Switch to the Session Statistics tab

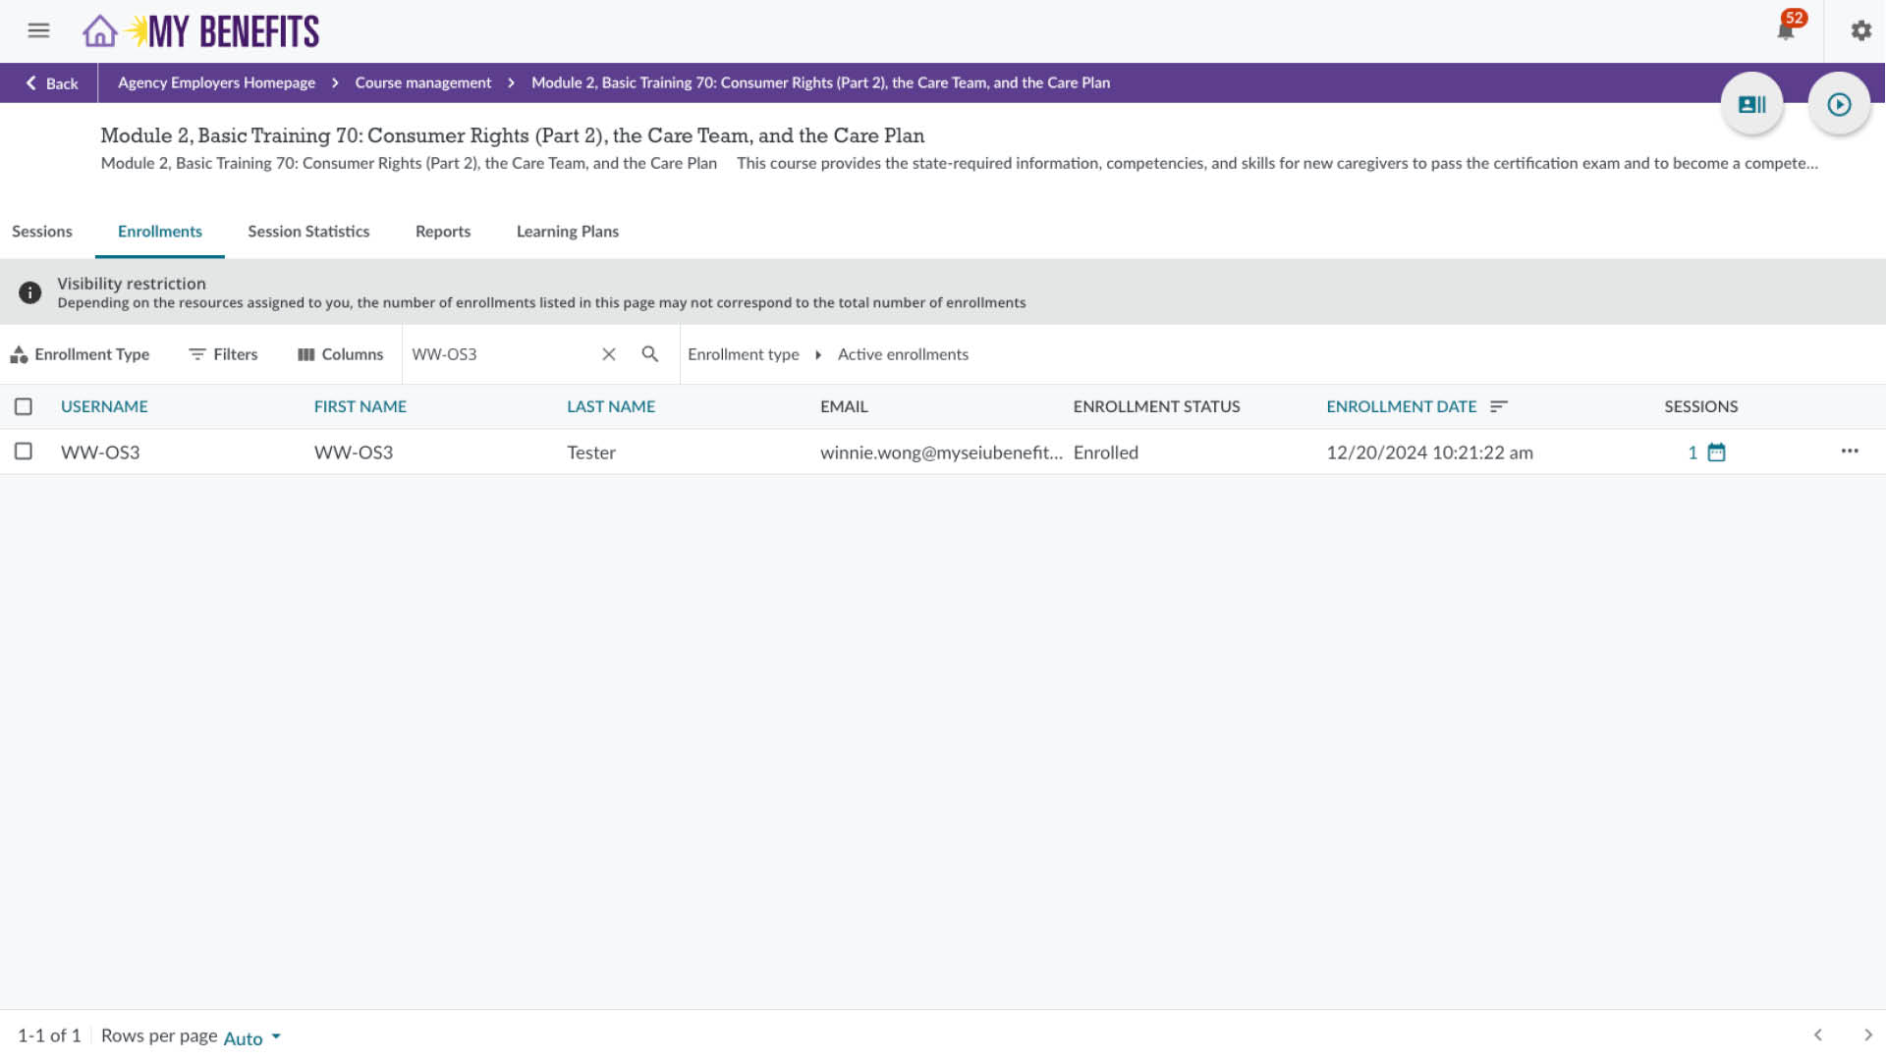pyautogui.click(x=308, y=232)
